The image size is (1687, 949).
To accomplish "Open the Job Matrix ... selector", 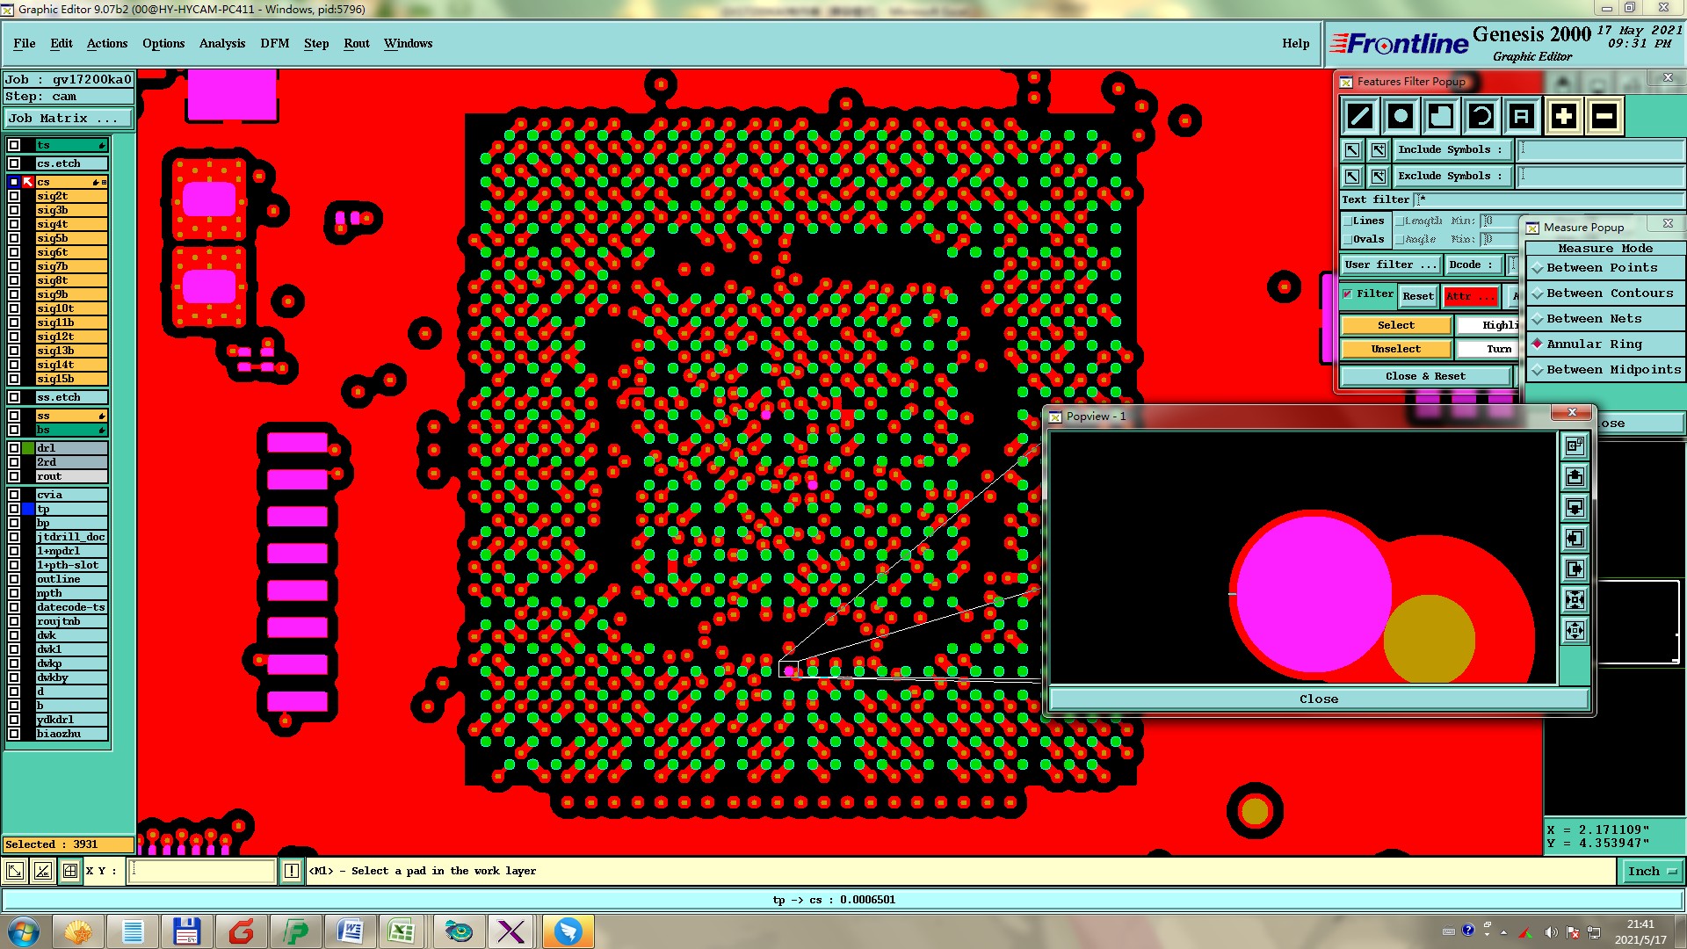I will pos(69,118).
